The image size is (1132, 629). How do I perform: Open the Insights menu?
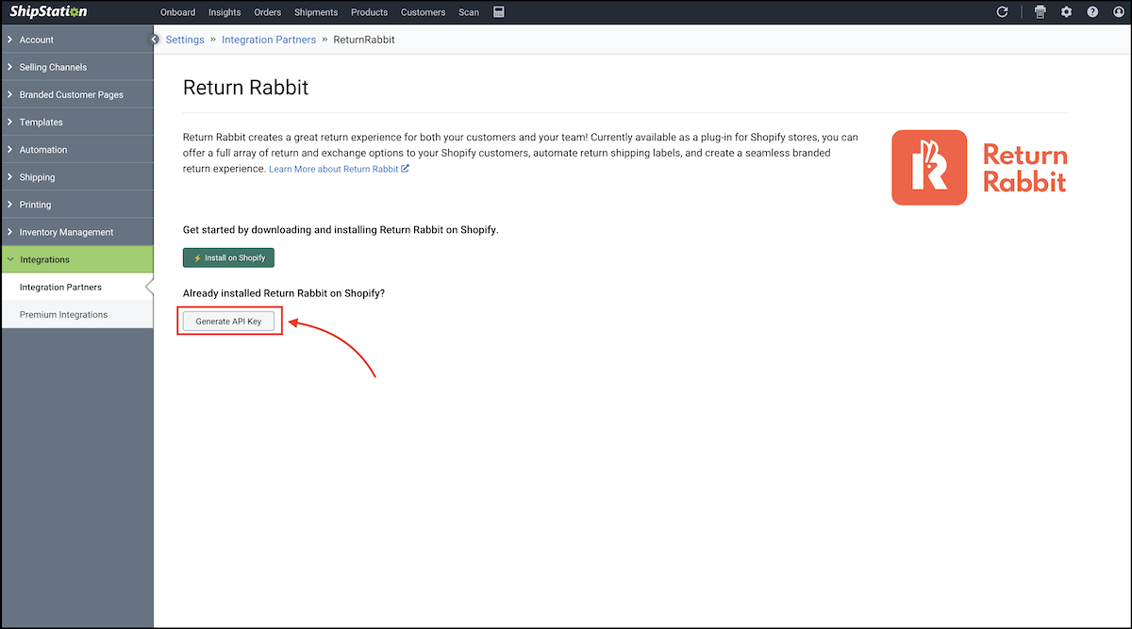[x=224, y=11]
